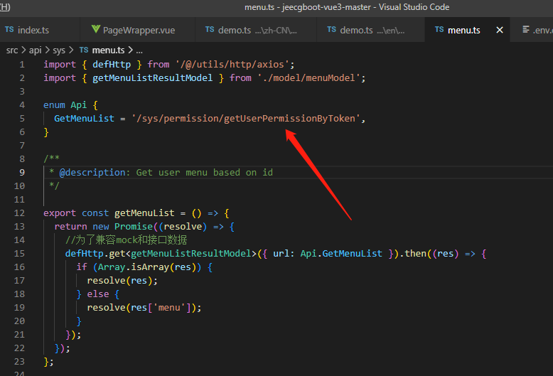This screenshot has width=553, height=376.
Task: Click the else keyword on line 18
Action: tap(98, 294)
